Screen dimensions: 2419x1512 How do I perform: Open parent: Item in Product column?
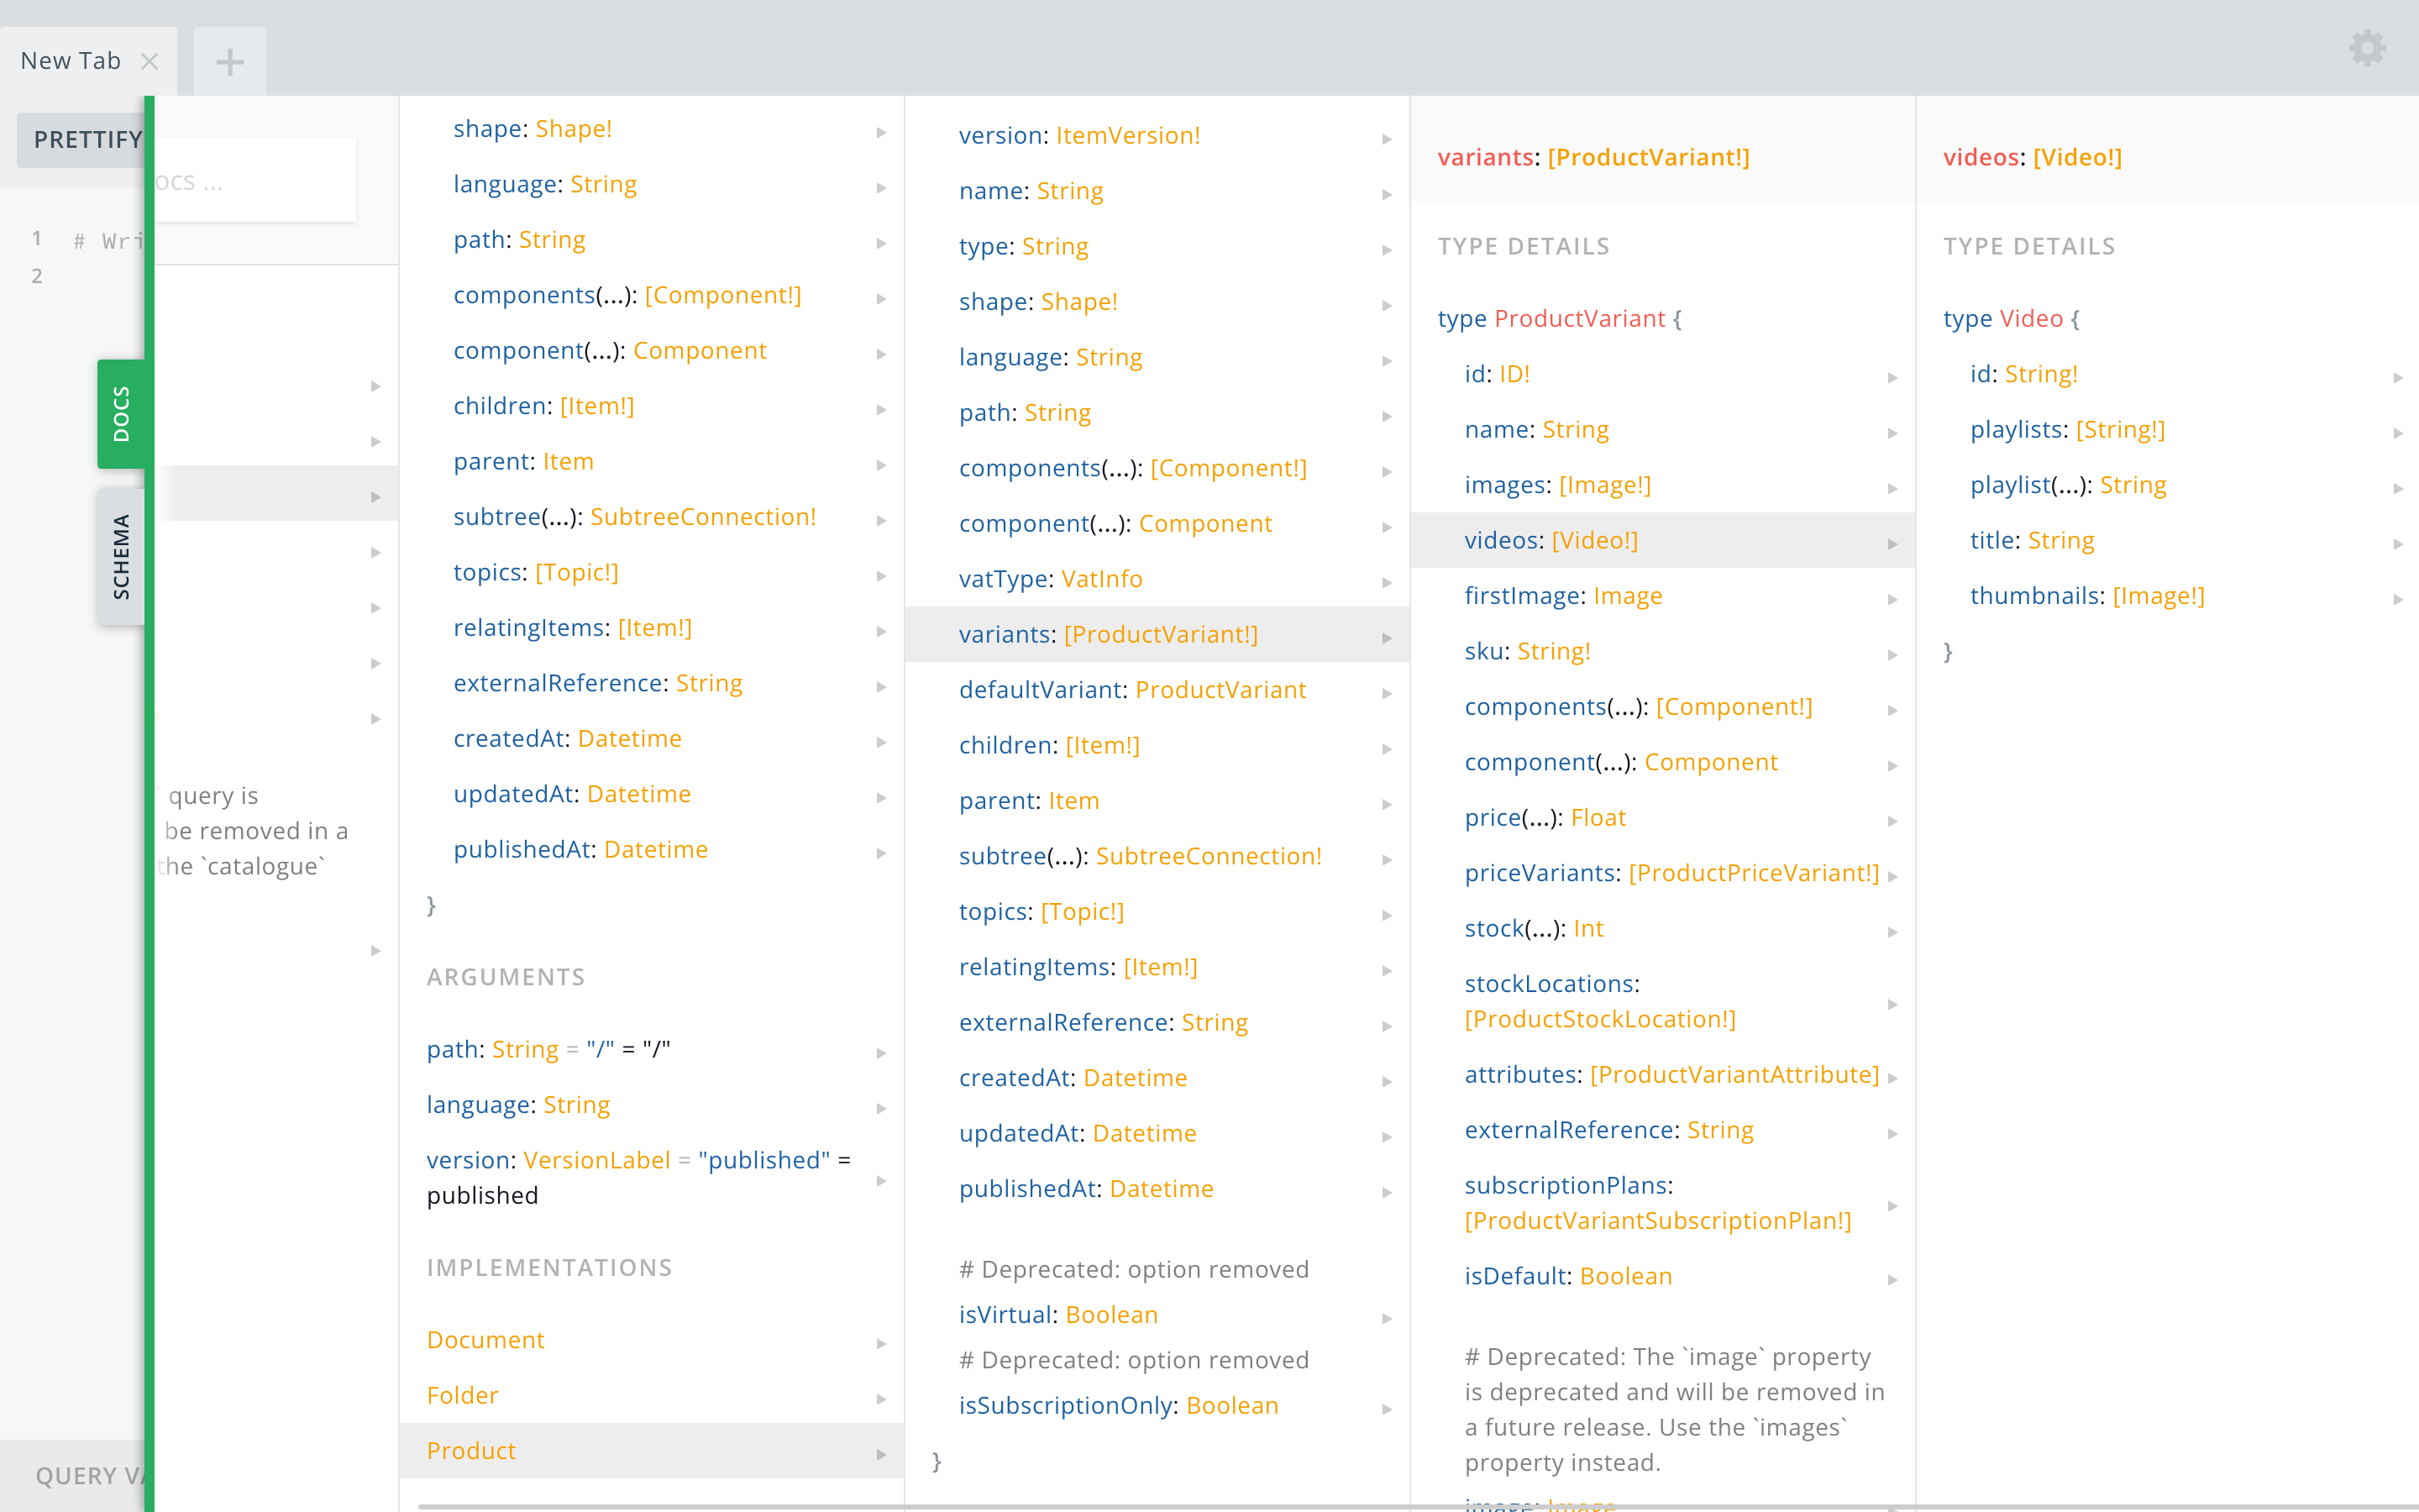pos(1157,801)
